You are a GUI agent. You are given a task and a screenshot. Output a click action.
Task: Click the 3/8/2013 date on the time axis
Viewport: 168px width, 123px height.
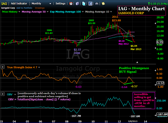point(133,121)
